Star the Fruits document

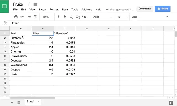pyautogui.click(x=29, y=4)
